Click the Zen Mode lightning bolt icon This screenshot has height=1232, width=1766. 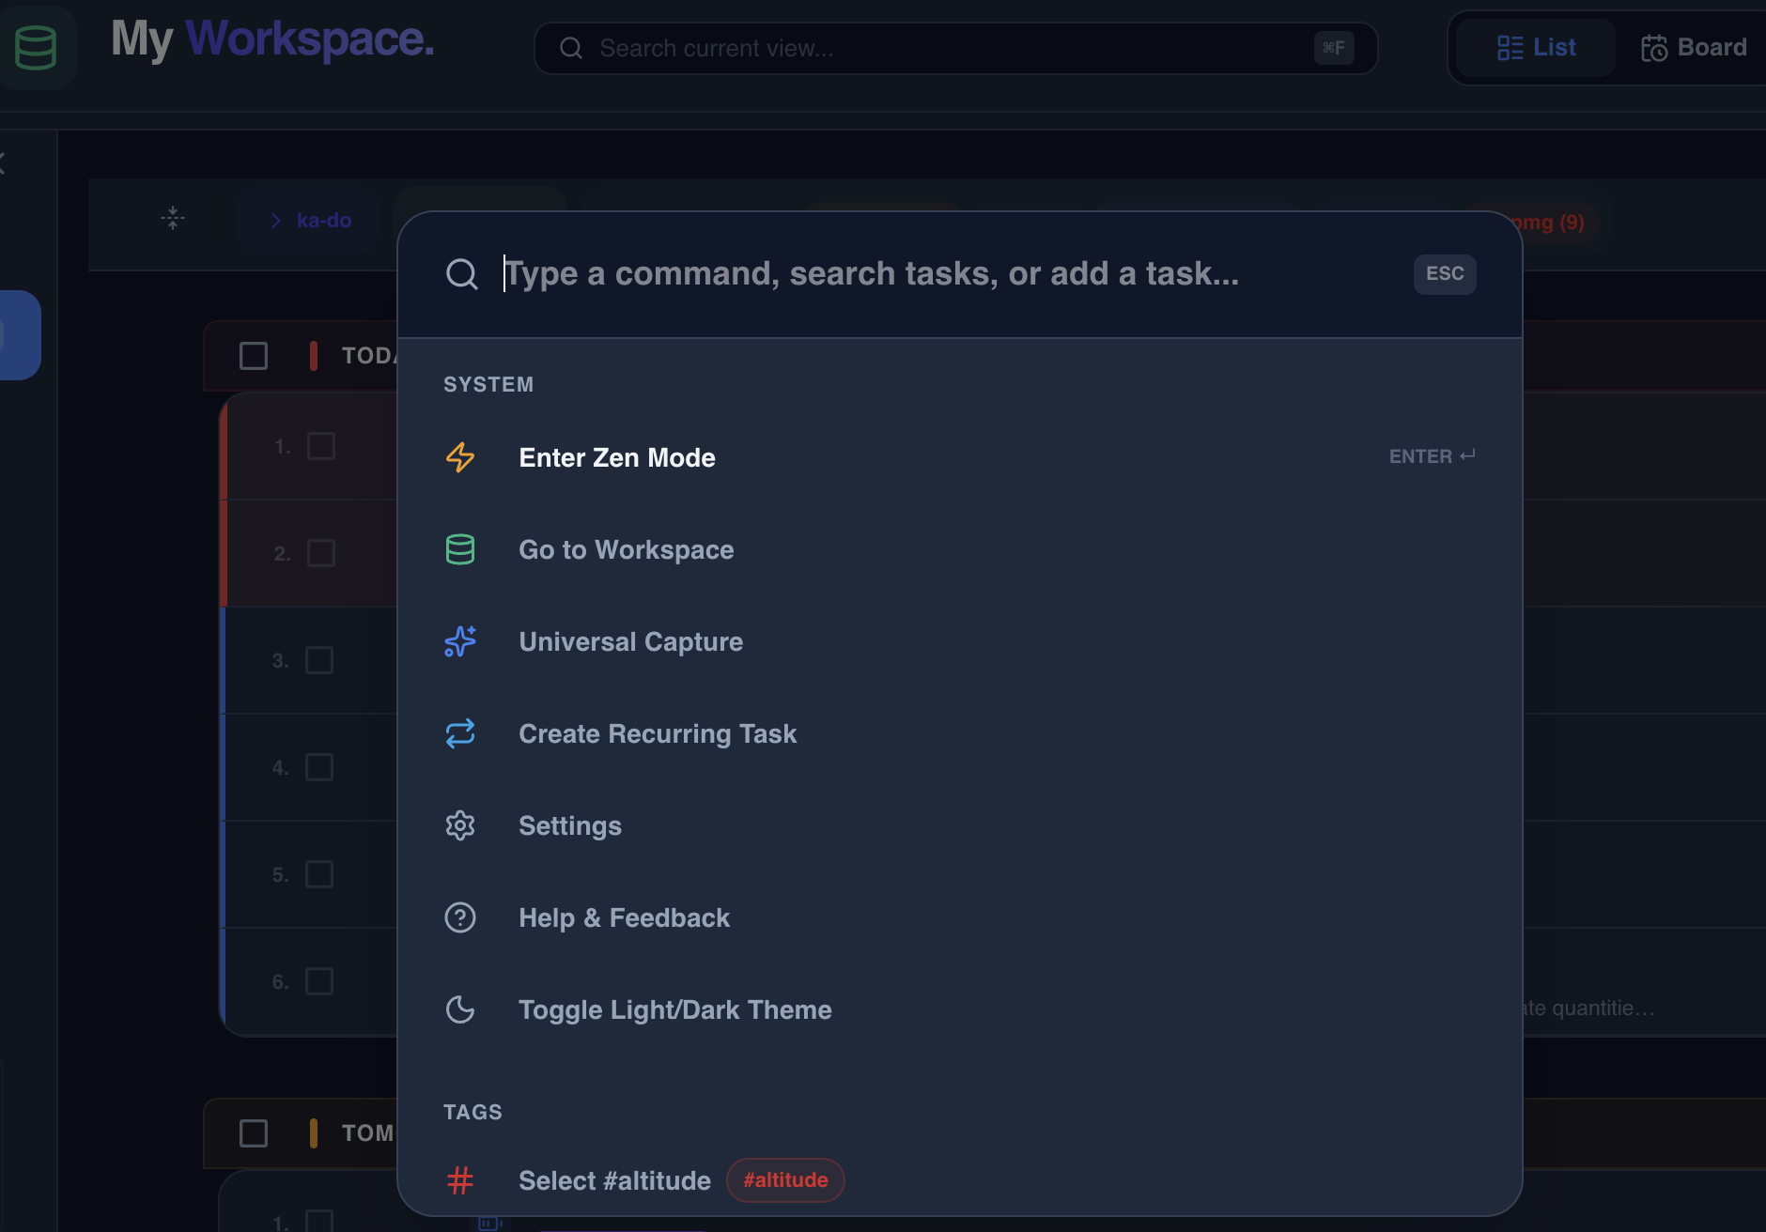pos(460,457)
